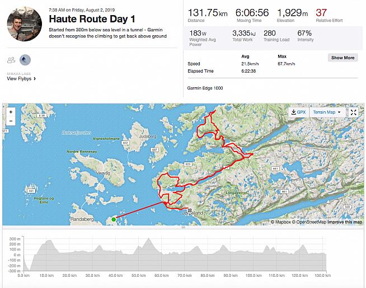Download the GPX file

298,112
